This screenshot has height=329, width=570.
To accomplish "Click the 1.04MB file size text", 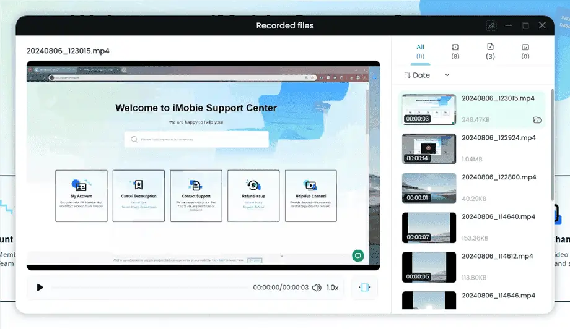I will pos(472,159).
